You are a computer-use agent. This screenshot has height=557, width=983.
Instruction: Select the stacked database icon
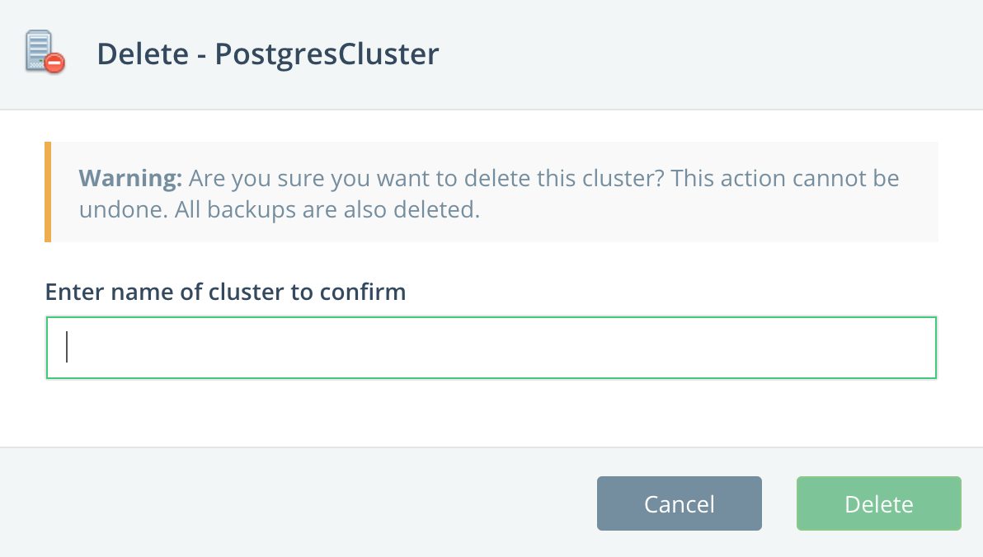(40, 48)
